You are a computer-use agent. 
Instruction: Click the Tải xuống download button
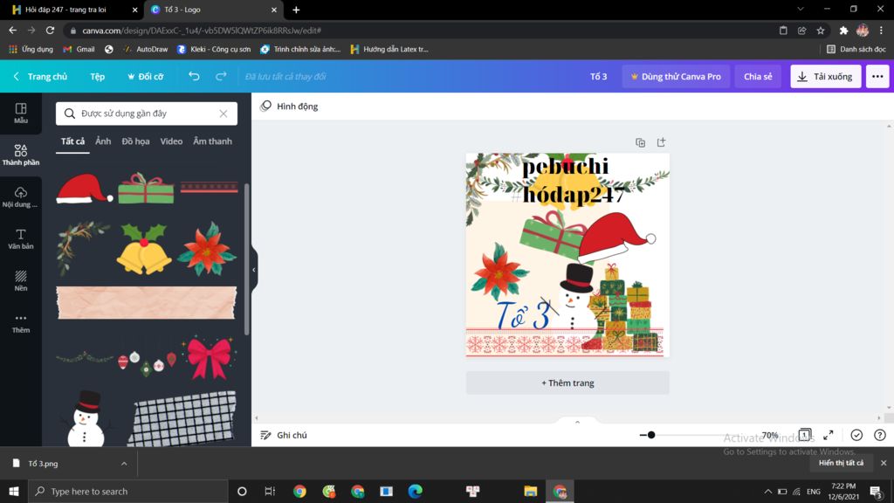[x=825, y=77]
